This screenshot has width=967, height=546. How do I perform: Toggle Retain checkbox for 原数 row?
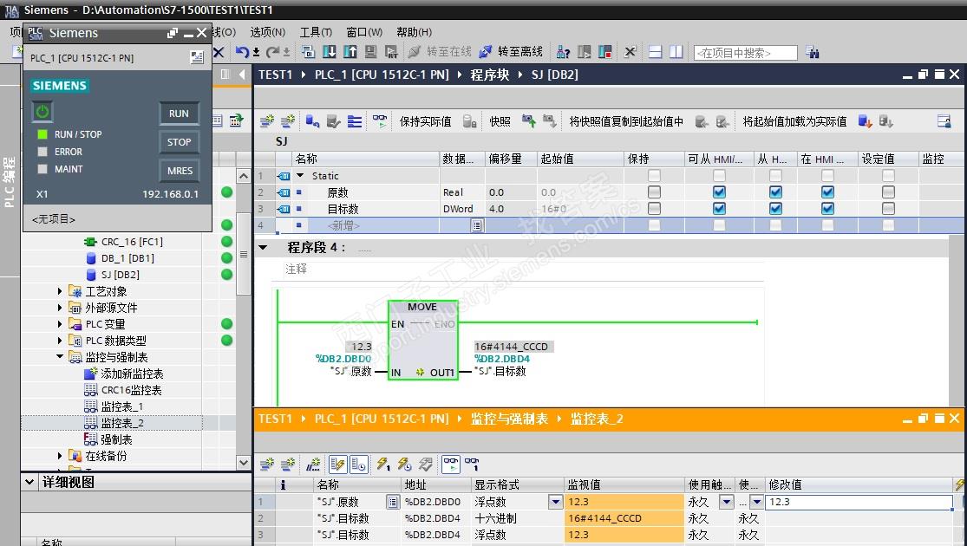(654, 192)
